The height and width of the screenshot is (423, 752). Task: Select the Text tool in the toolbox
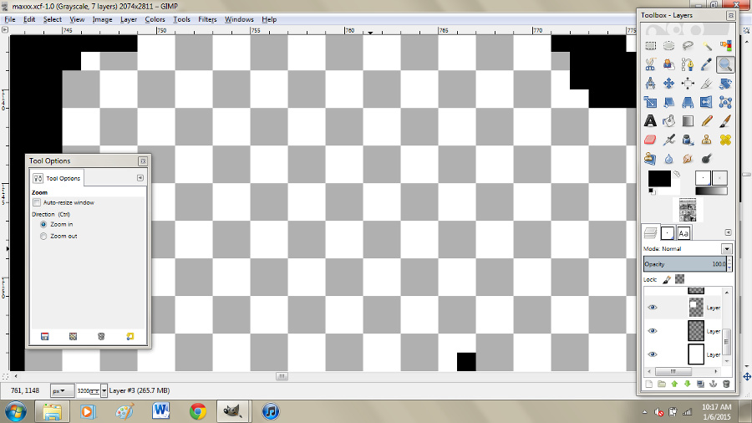650,120
